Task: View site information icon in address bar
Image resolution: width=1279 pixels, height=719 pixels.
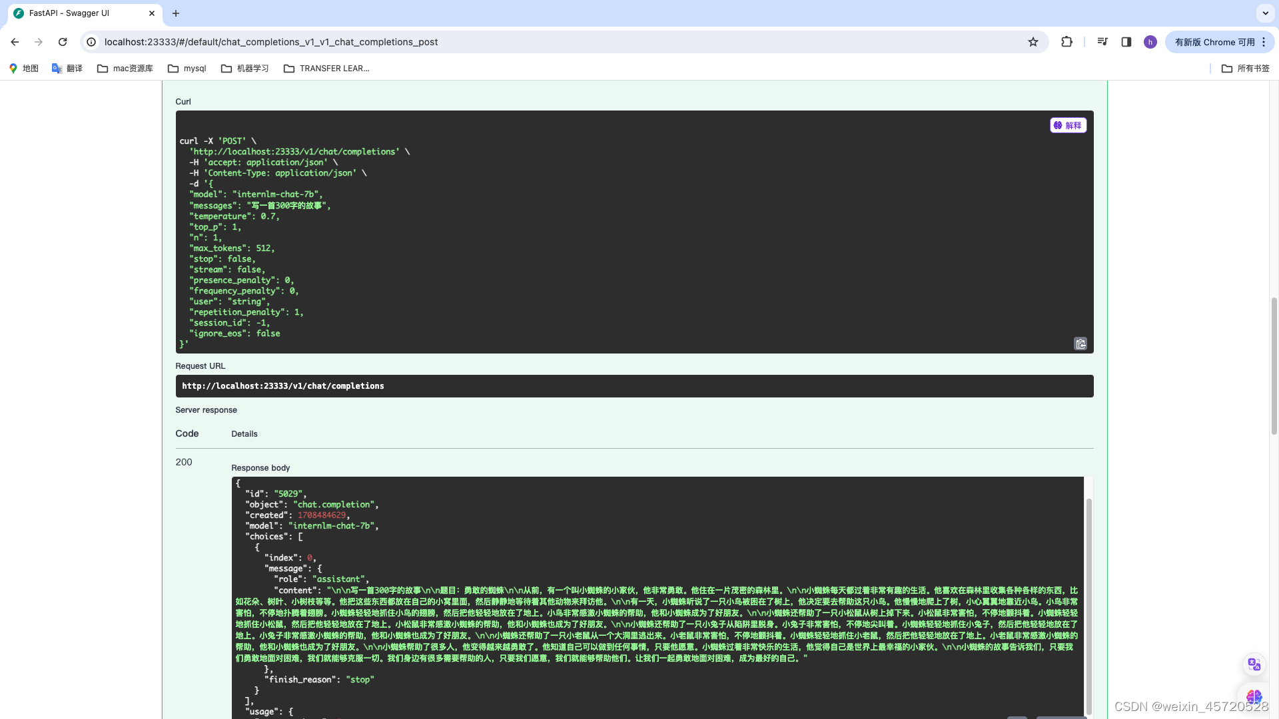Action: (92, 42)
